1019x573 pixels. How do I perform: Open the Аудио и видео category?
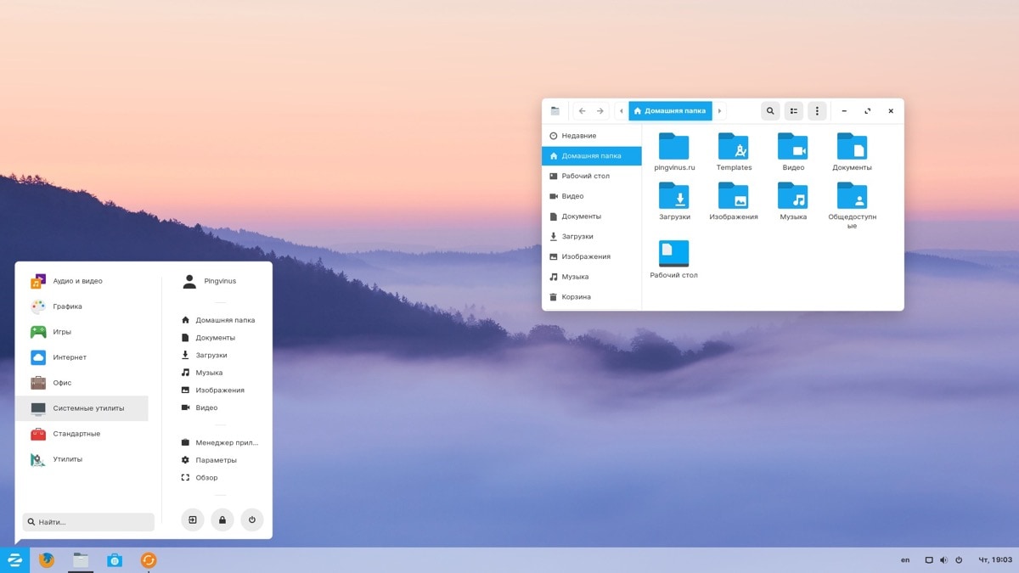point(82,281)
